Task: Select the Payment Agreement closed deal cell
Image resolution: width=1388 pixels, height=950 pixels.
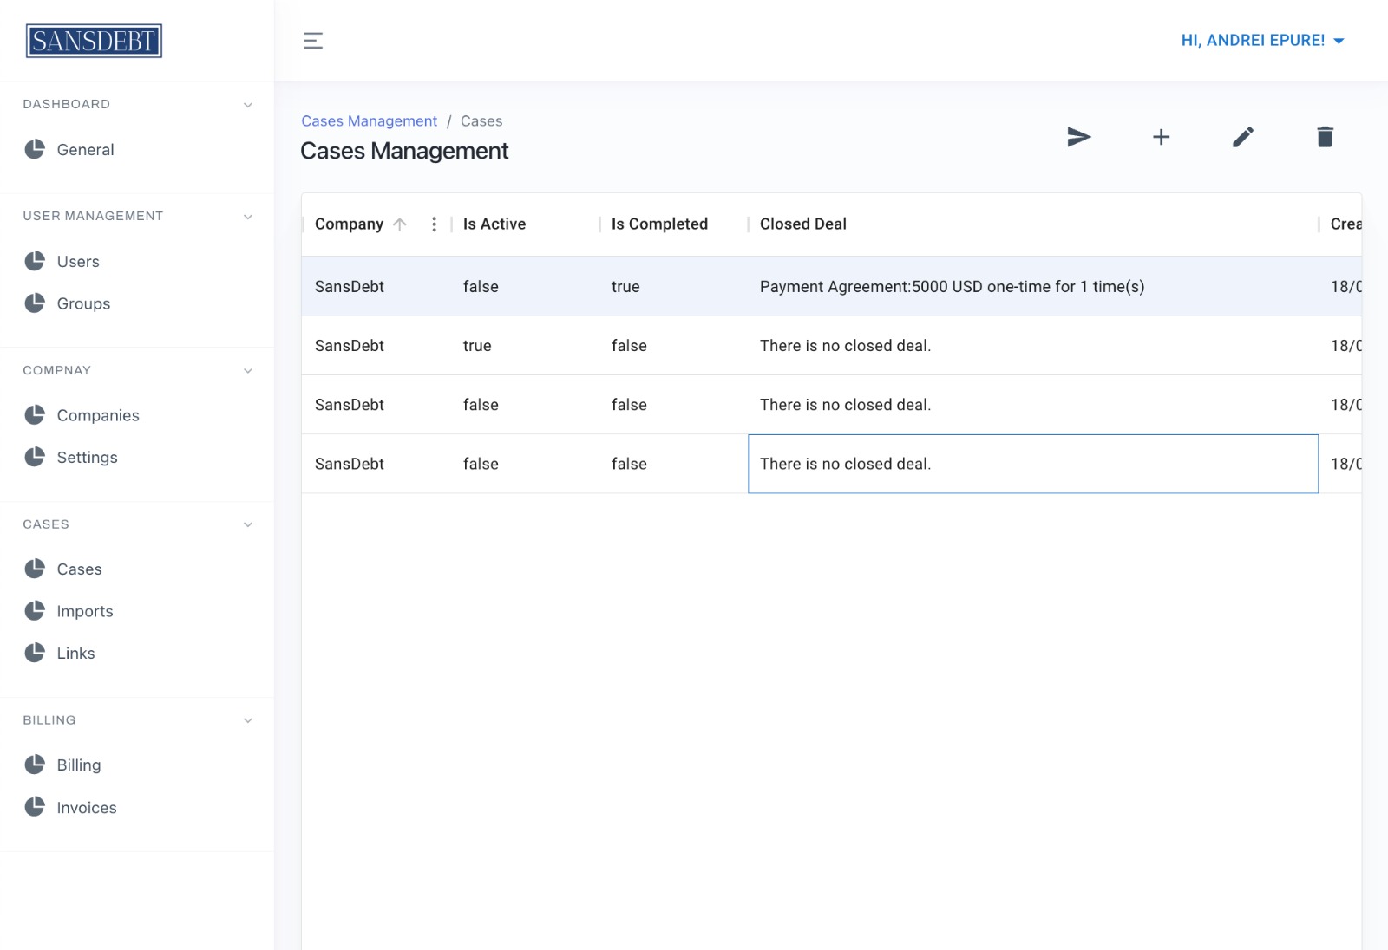Action: (1033, 286)
